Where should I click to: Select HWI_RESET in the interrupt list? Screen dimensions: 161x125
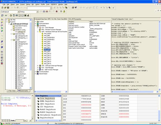(48, 34)
